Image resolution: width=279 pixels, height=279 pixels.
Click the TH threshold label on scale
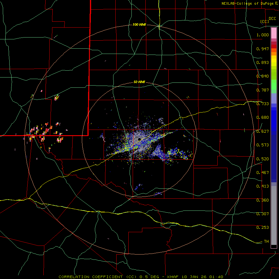coord(266,241)
